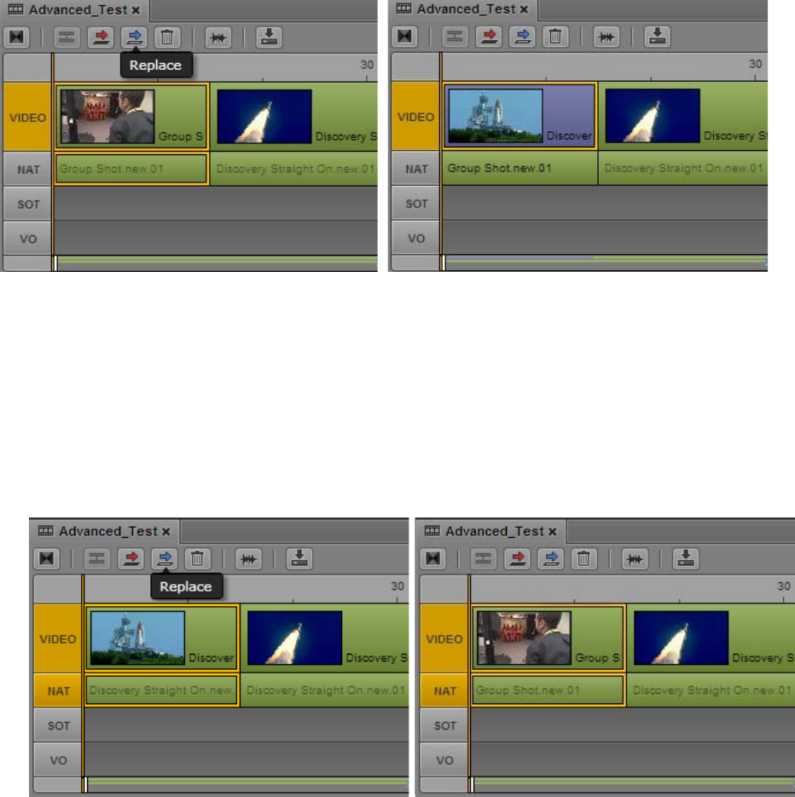Enable the VO track in bottom-left panel
This screenshot has width=795, height=797.
tap(58, 760)
